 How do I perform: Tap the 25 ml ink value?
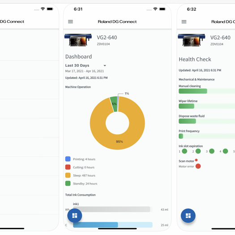[164, 225]
